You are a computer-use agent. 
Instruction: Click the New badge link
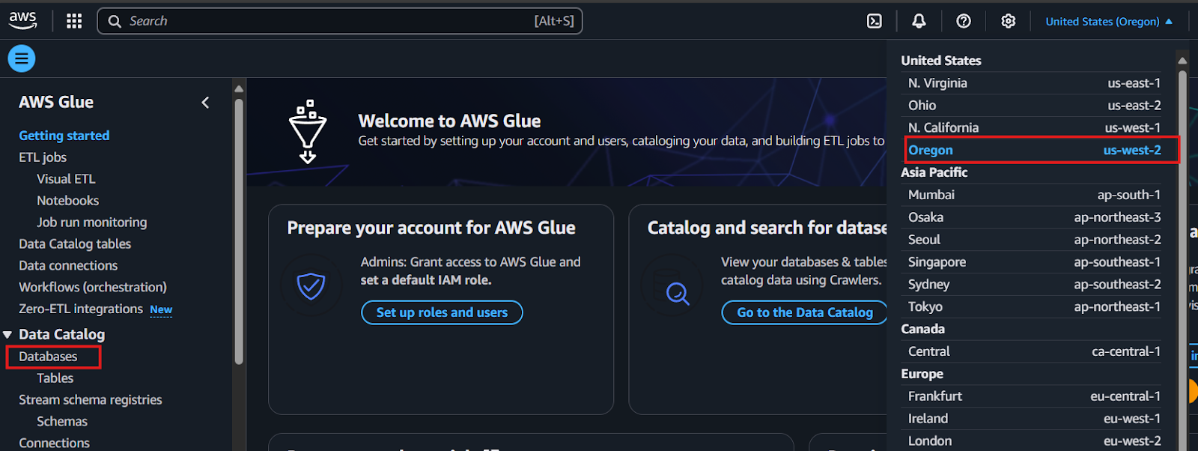[161, 309]
